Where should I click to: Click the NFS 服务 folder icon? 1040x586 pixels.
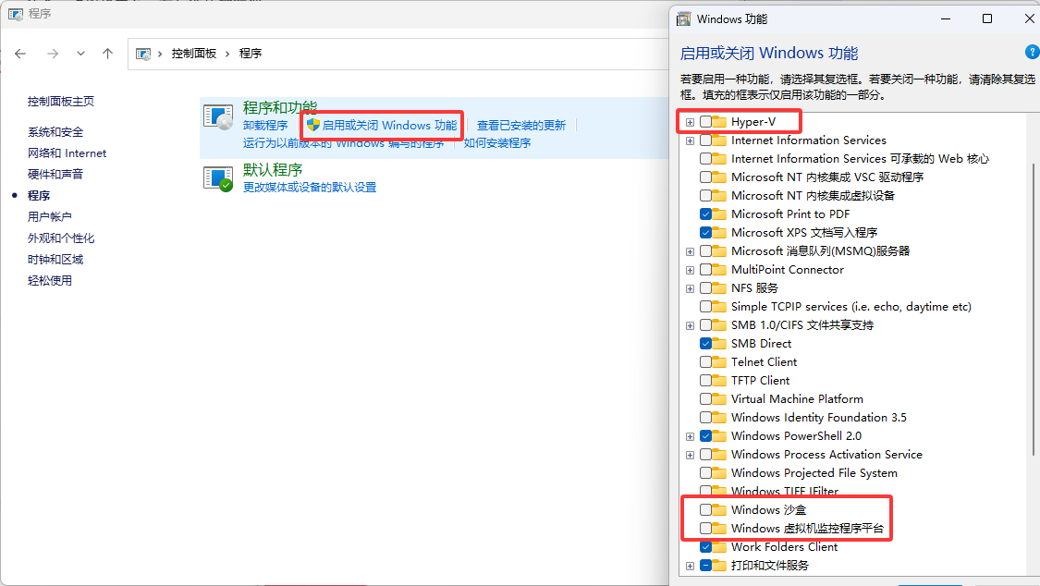click(719, 288)
